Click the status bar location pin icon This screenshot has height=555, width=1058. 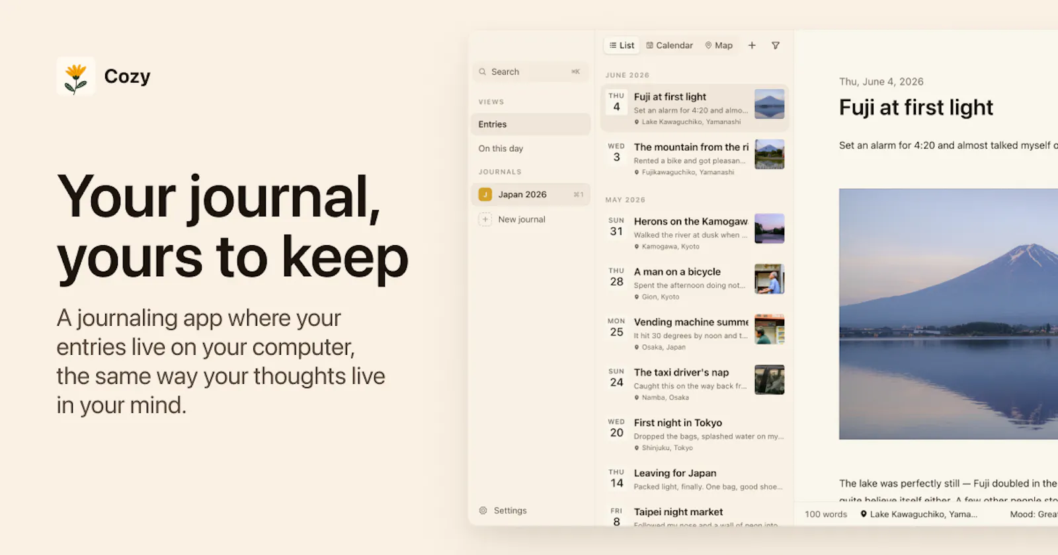point(864,514)
